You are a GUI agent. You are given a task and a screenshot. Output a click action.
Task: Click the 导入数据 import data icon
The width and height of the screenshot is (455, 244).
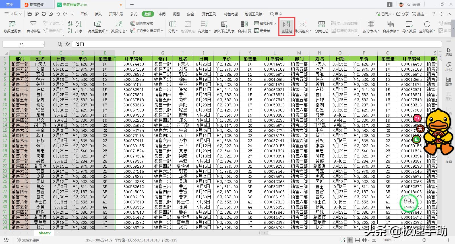pyautogui.click(x=409, y=24)
